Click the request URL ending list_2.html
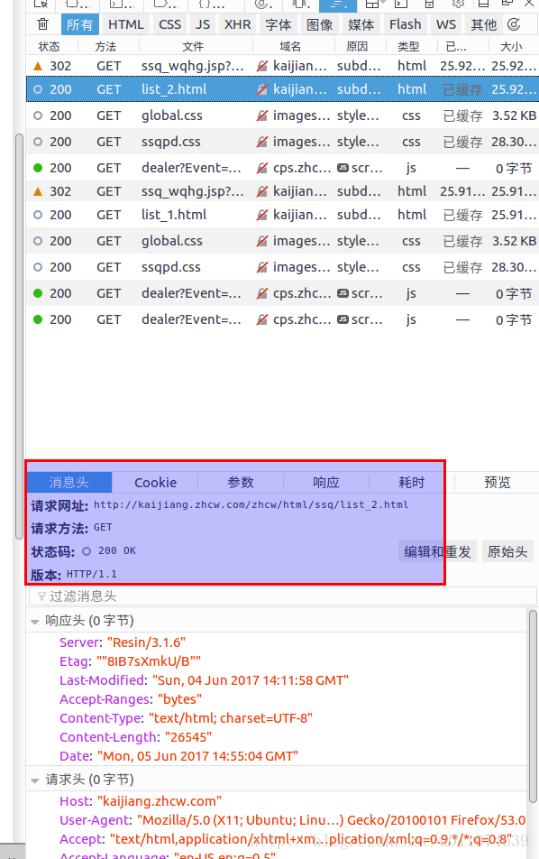Screen dimensions: 539x859 coord(251,504)
